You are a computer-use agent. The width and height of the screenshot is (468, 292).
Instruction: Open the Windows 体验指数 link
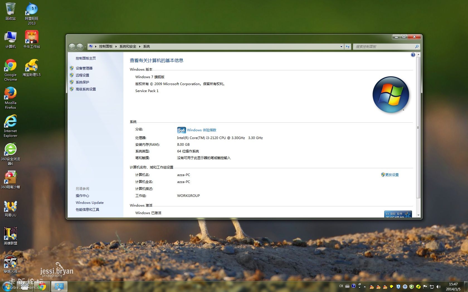(x=201, y=130)
